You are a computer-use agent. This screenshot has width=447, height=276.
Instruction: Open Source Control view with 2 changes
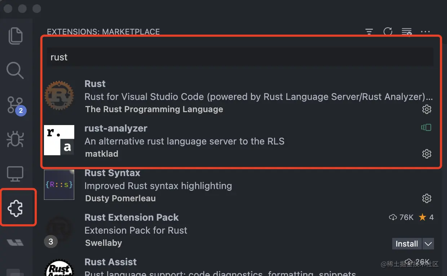(x=15, y=105)
